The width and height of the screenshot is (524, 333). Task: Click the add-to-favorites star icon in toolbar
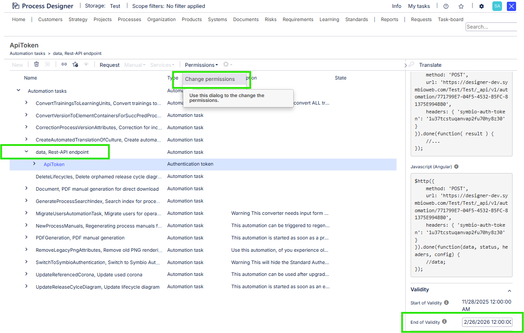click(x=75, y=65)
